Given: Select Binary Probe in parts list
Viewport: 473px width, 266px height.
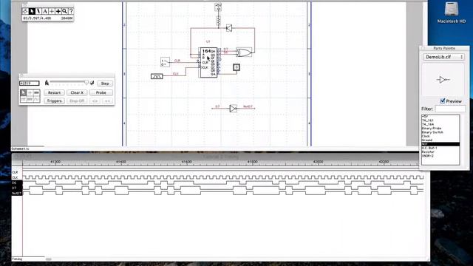Looking at the screenshot, I should [440, 128].
